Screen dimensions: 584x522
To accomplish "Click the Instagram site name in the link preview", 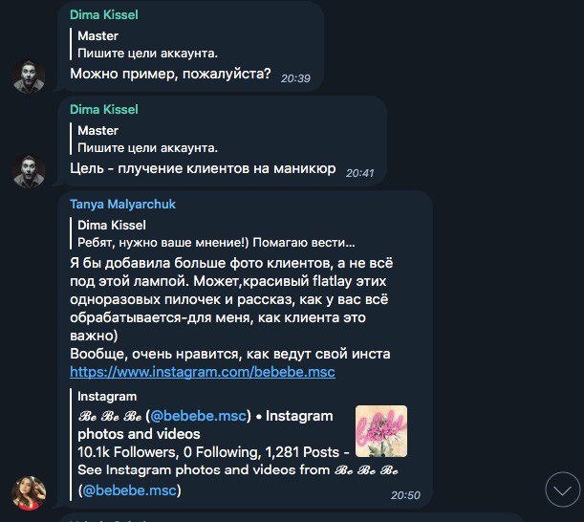I will click(x=107, y=397).
